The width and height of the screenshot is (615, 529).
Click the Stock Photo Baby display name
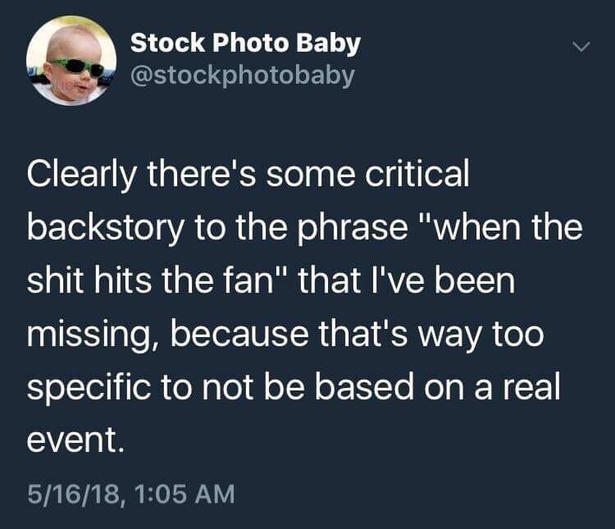click(245, 43)
